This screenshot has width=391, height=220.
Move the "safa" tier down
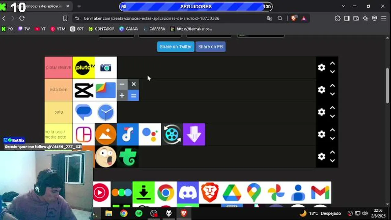(332, 116)
